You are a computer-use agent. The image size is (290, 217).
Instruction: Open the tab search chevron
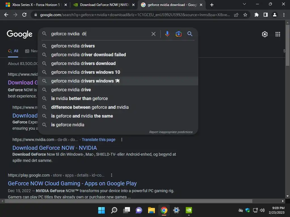[x=244, y=4]
